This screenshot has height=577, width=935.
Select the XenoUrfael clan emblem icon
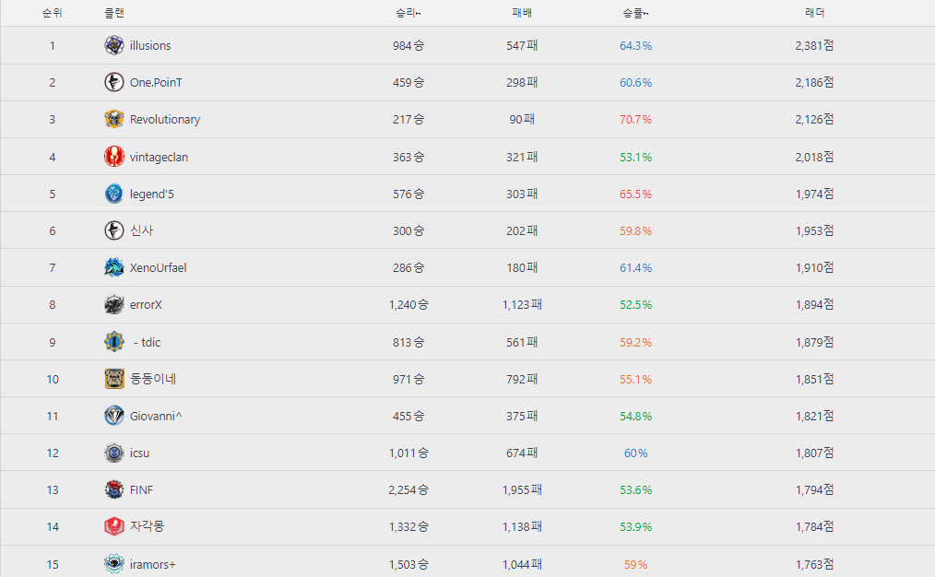114,267
